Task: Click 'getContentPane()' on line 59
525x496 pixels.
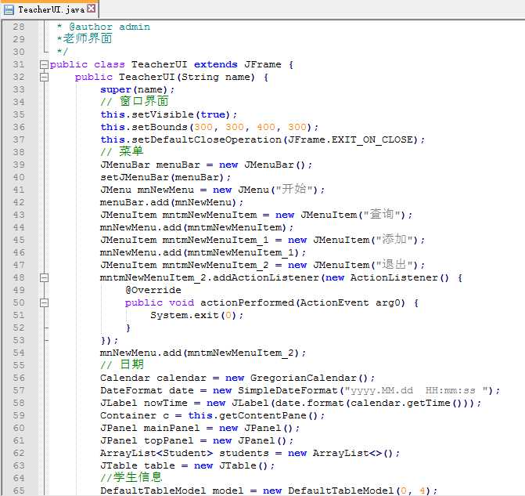Action: (268, 416)
